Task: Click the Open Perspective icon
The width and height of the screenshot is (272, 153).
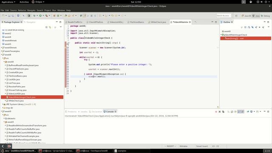Action: 236,16
